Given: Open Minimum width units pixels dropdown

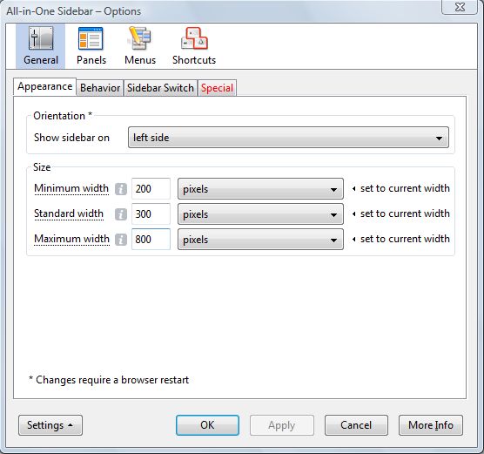Looking at the screenshot, I should pos(260,189).
